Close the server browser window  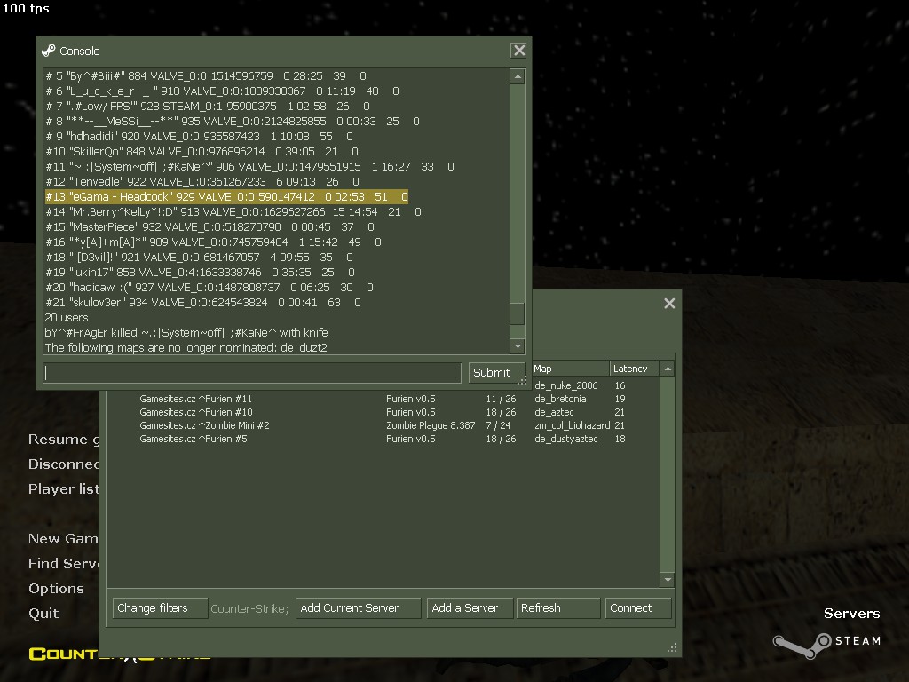click(x=669, y=304)
